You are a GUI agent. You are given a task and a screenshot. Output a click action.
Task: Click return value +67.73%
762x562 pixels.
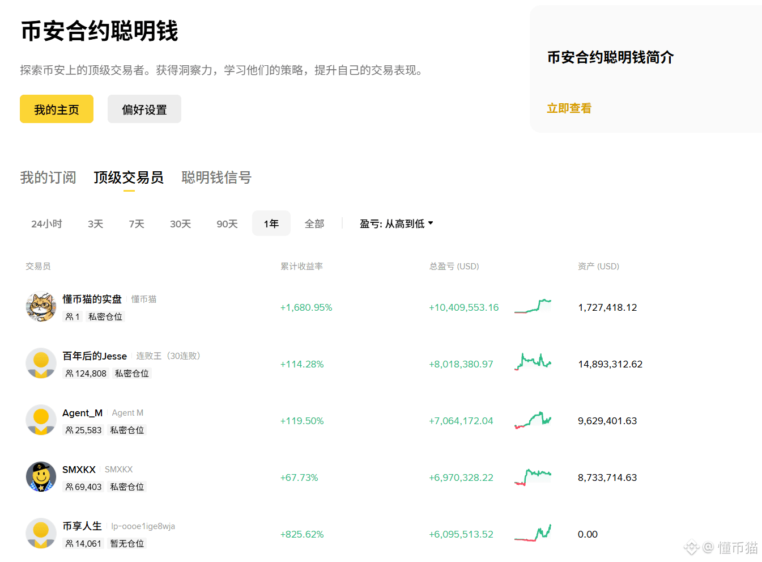pyautogui.click(x=299, y=478)
